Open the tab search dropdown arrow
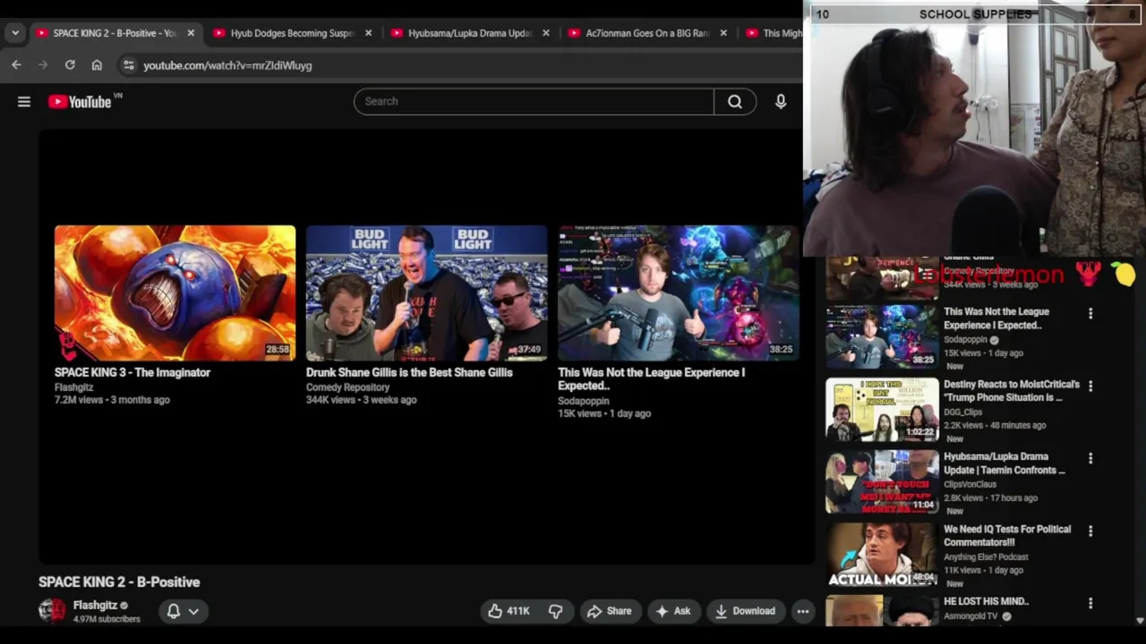The image size is (1146, 644). [15, 33]
